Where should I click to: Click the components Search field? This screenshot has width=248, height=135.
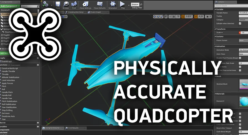(x=30, y=6)
